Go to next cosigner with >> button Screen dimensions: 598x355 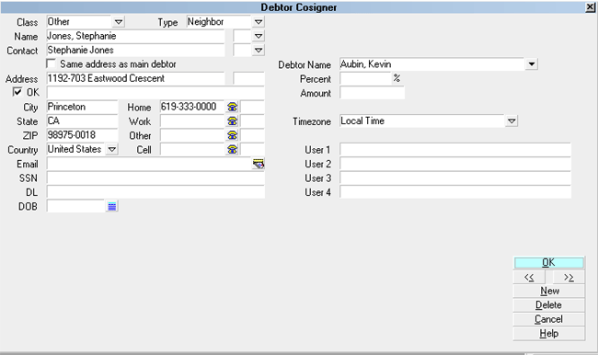569,277
